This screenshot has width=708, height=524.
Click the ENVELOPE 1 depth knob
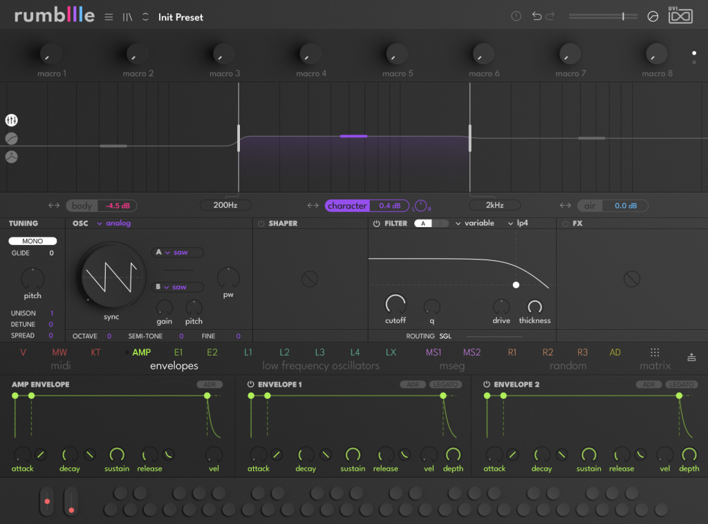pos(453,454)
